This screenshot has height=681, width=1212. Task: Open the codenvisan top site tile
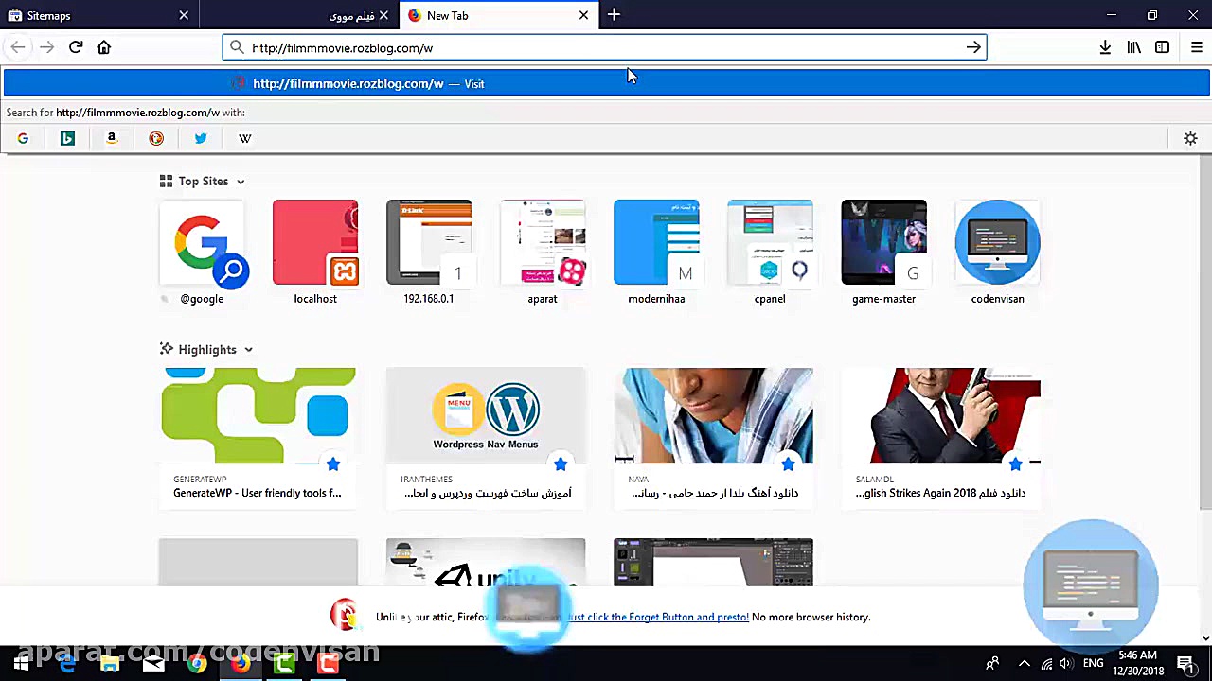pyautogui.click(x=997, y=252)
